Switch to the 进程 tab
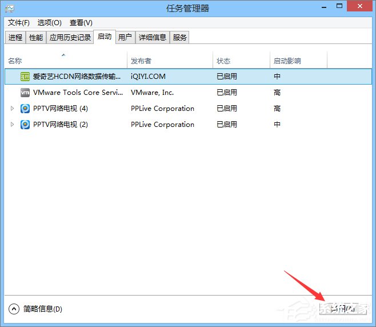The image size is (376, 327). 15,37
